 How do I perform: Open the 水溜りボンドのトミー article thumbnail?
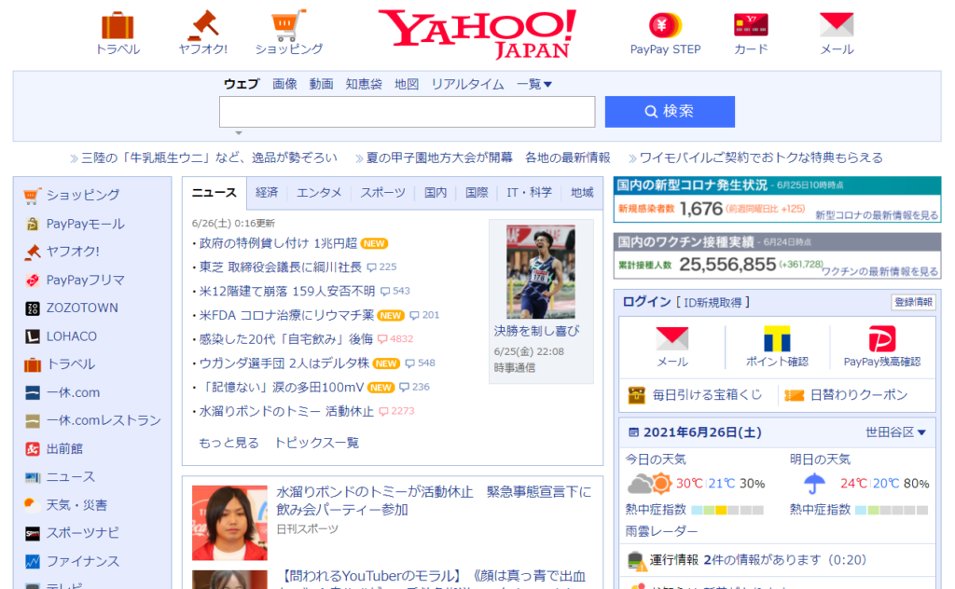click(229, 523)
